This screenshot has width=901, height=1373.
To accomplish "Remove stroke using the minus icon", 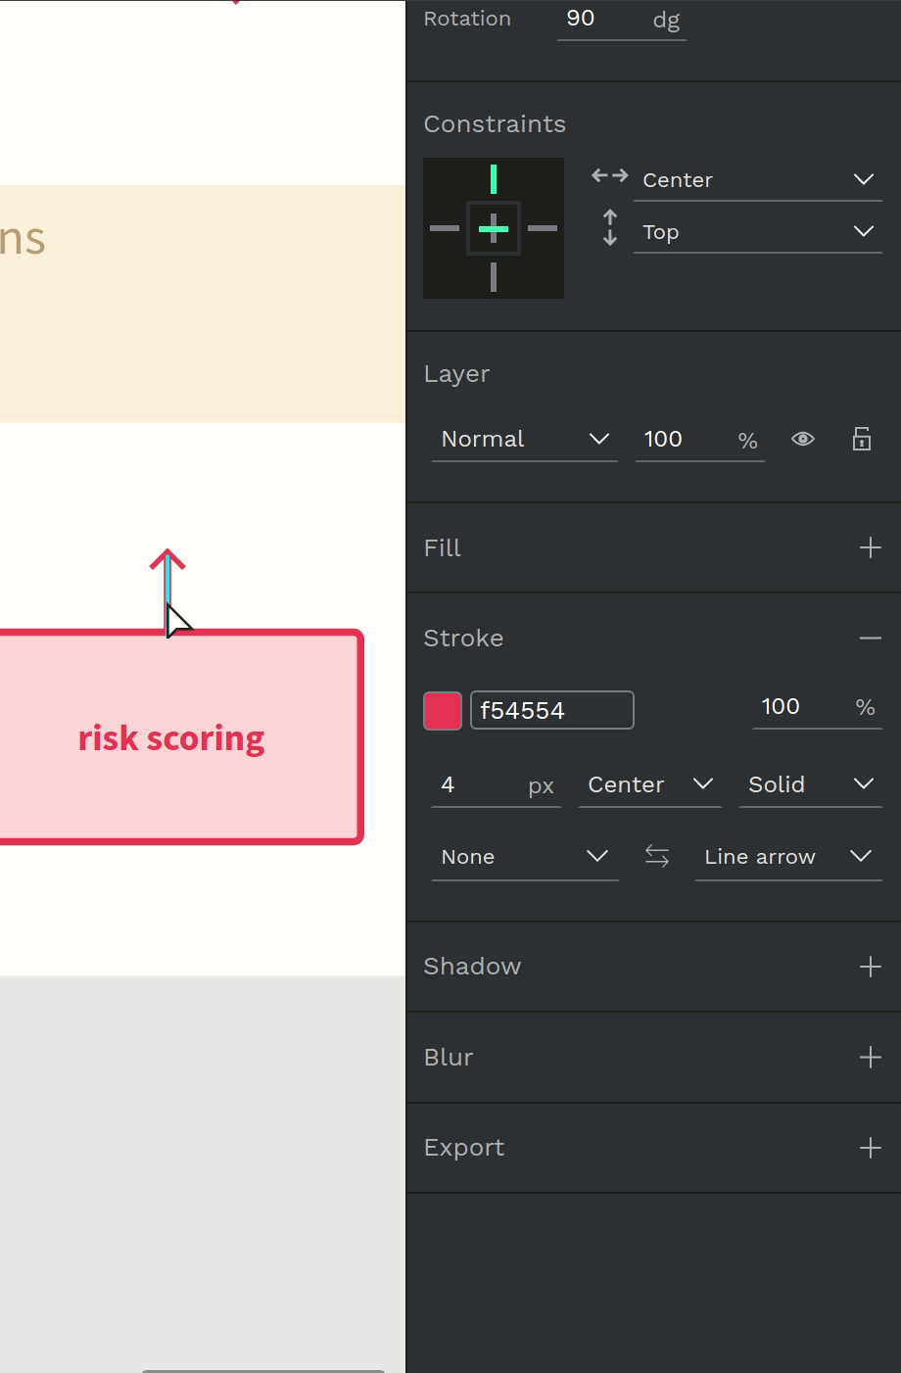I will [870, 639].
